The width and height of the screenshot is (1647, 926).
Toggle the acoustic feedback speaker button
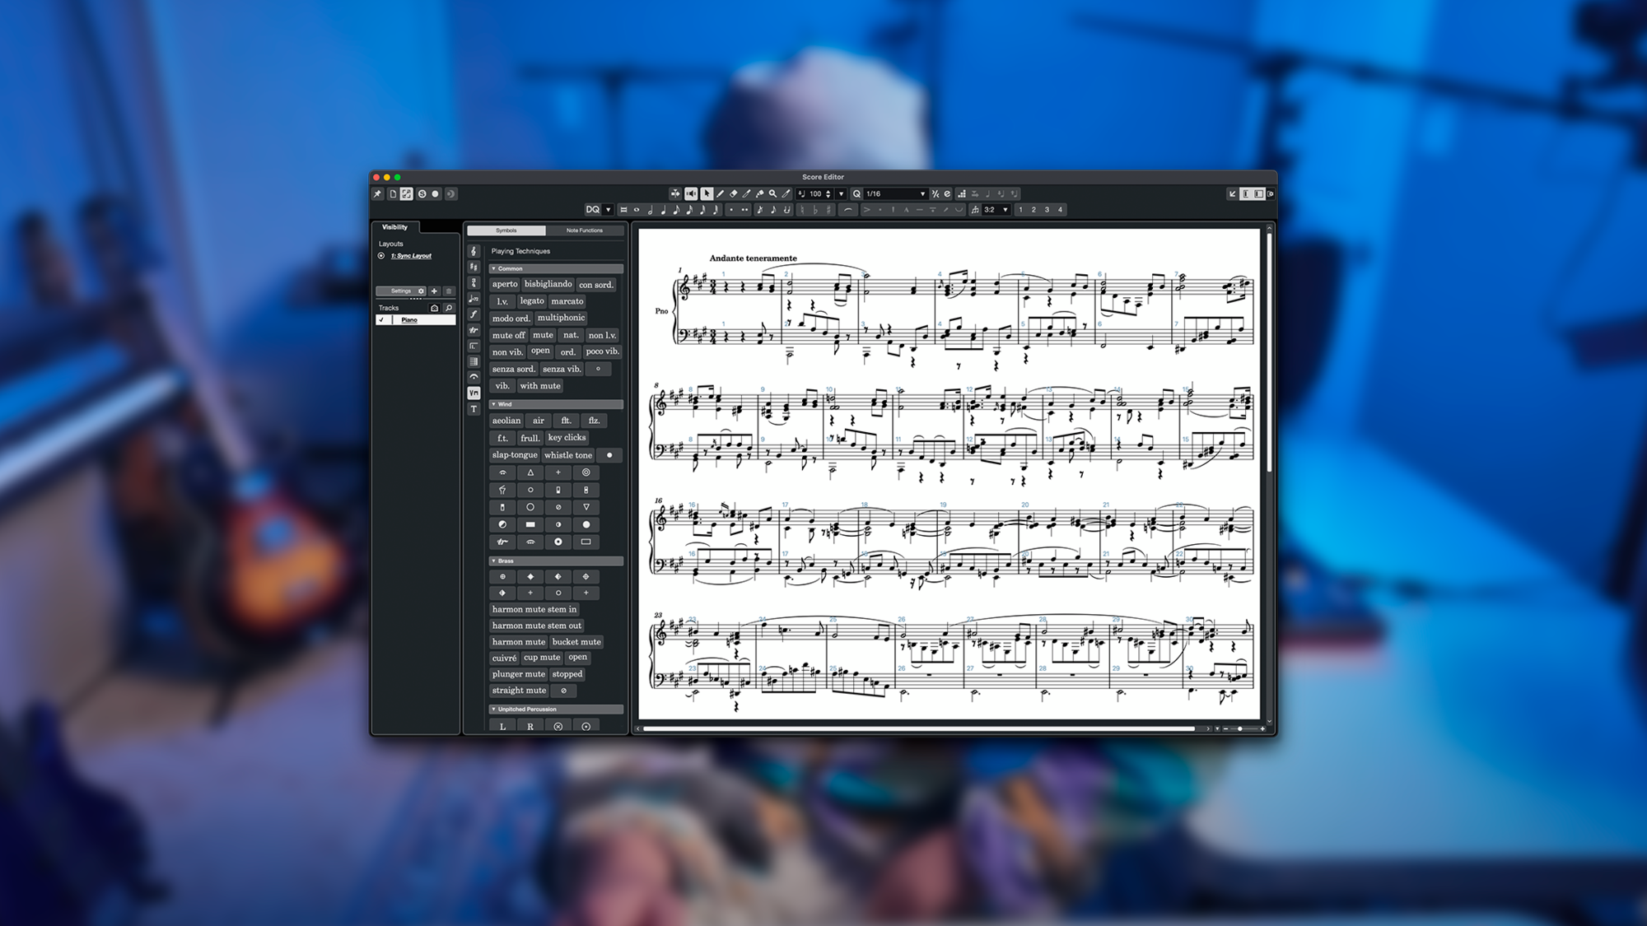691,194
